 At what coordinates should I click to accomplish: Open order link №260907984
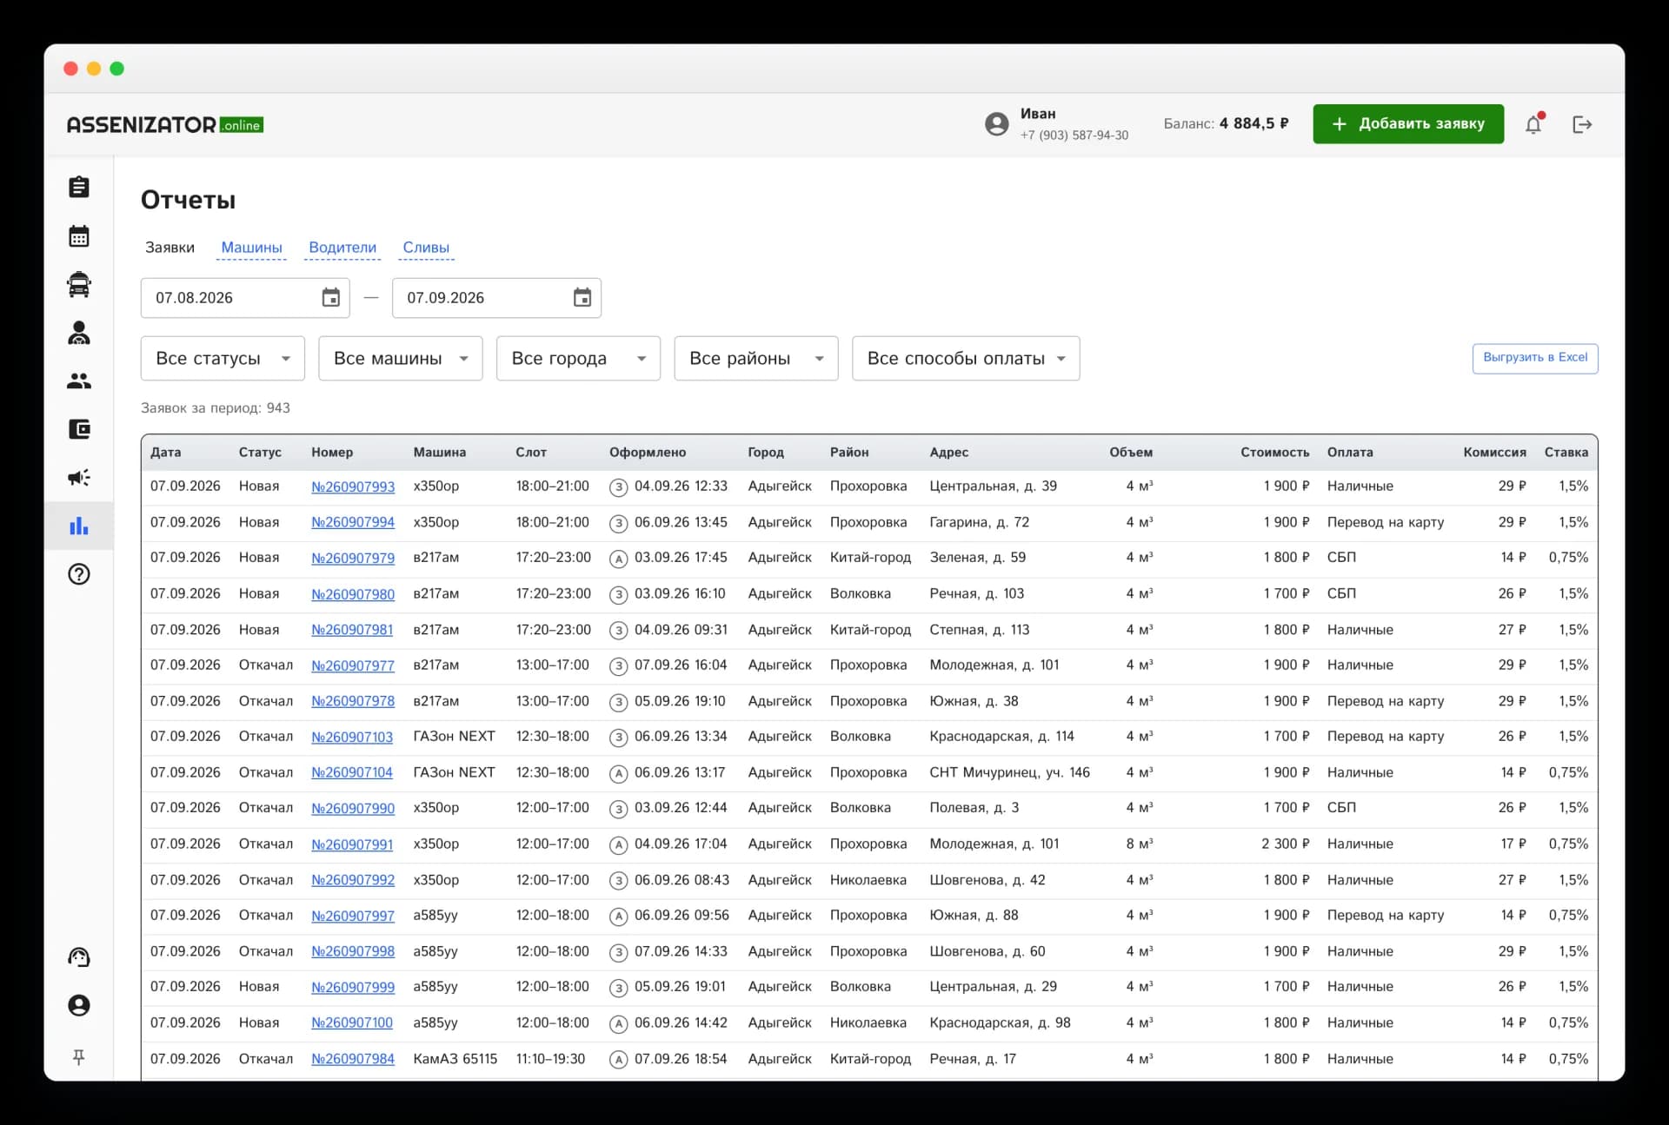coord(353,1059)
